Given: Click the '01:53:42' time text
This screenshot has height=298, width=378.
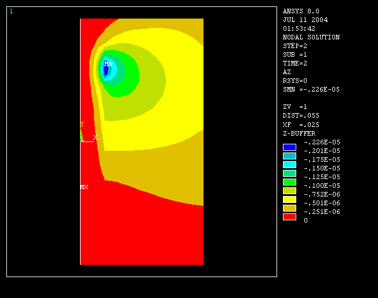Looking at the screenshot, I should [299, 28].
